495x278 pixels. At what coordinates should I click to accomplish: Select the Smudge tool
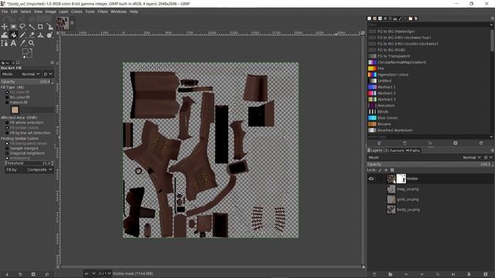[49, 35]
